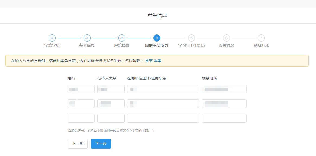Open the 字节 explanation link

[x=149, y=61]
